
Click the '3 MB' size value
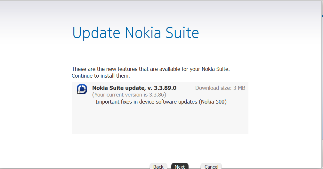pyautogui.click(x=239, y=88)
